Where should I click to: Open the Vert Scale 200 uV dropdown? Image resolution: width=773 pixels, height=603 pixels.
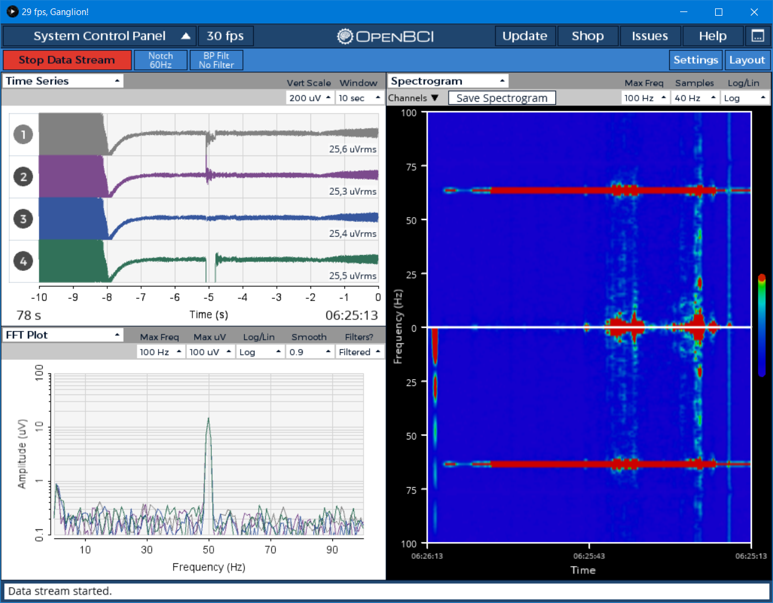coord(309,97)
